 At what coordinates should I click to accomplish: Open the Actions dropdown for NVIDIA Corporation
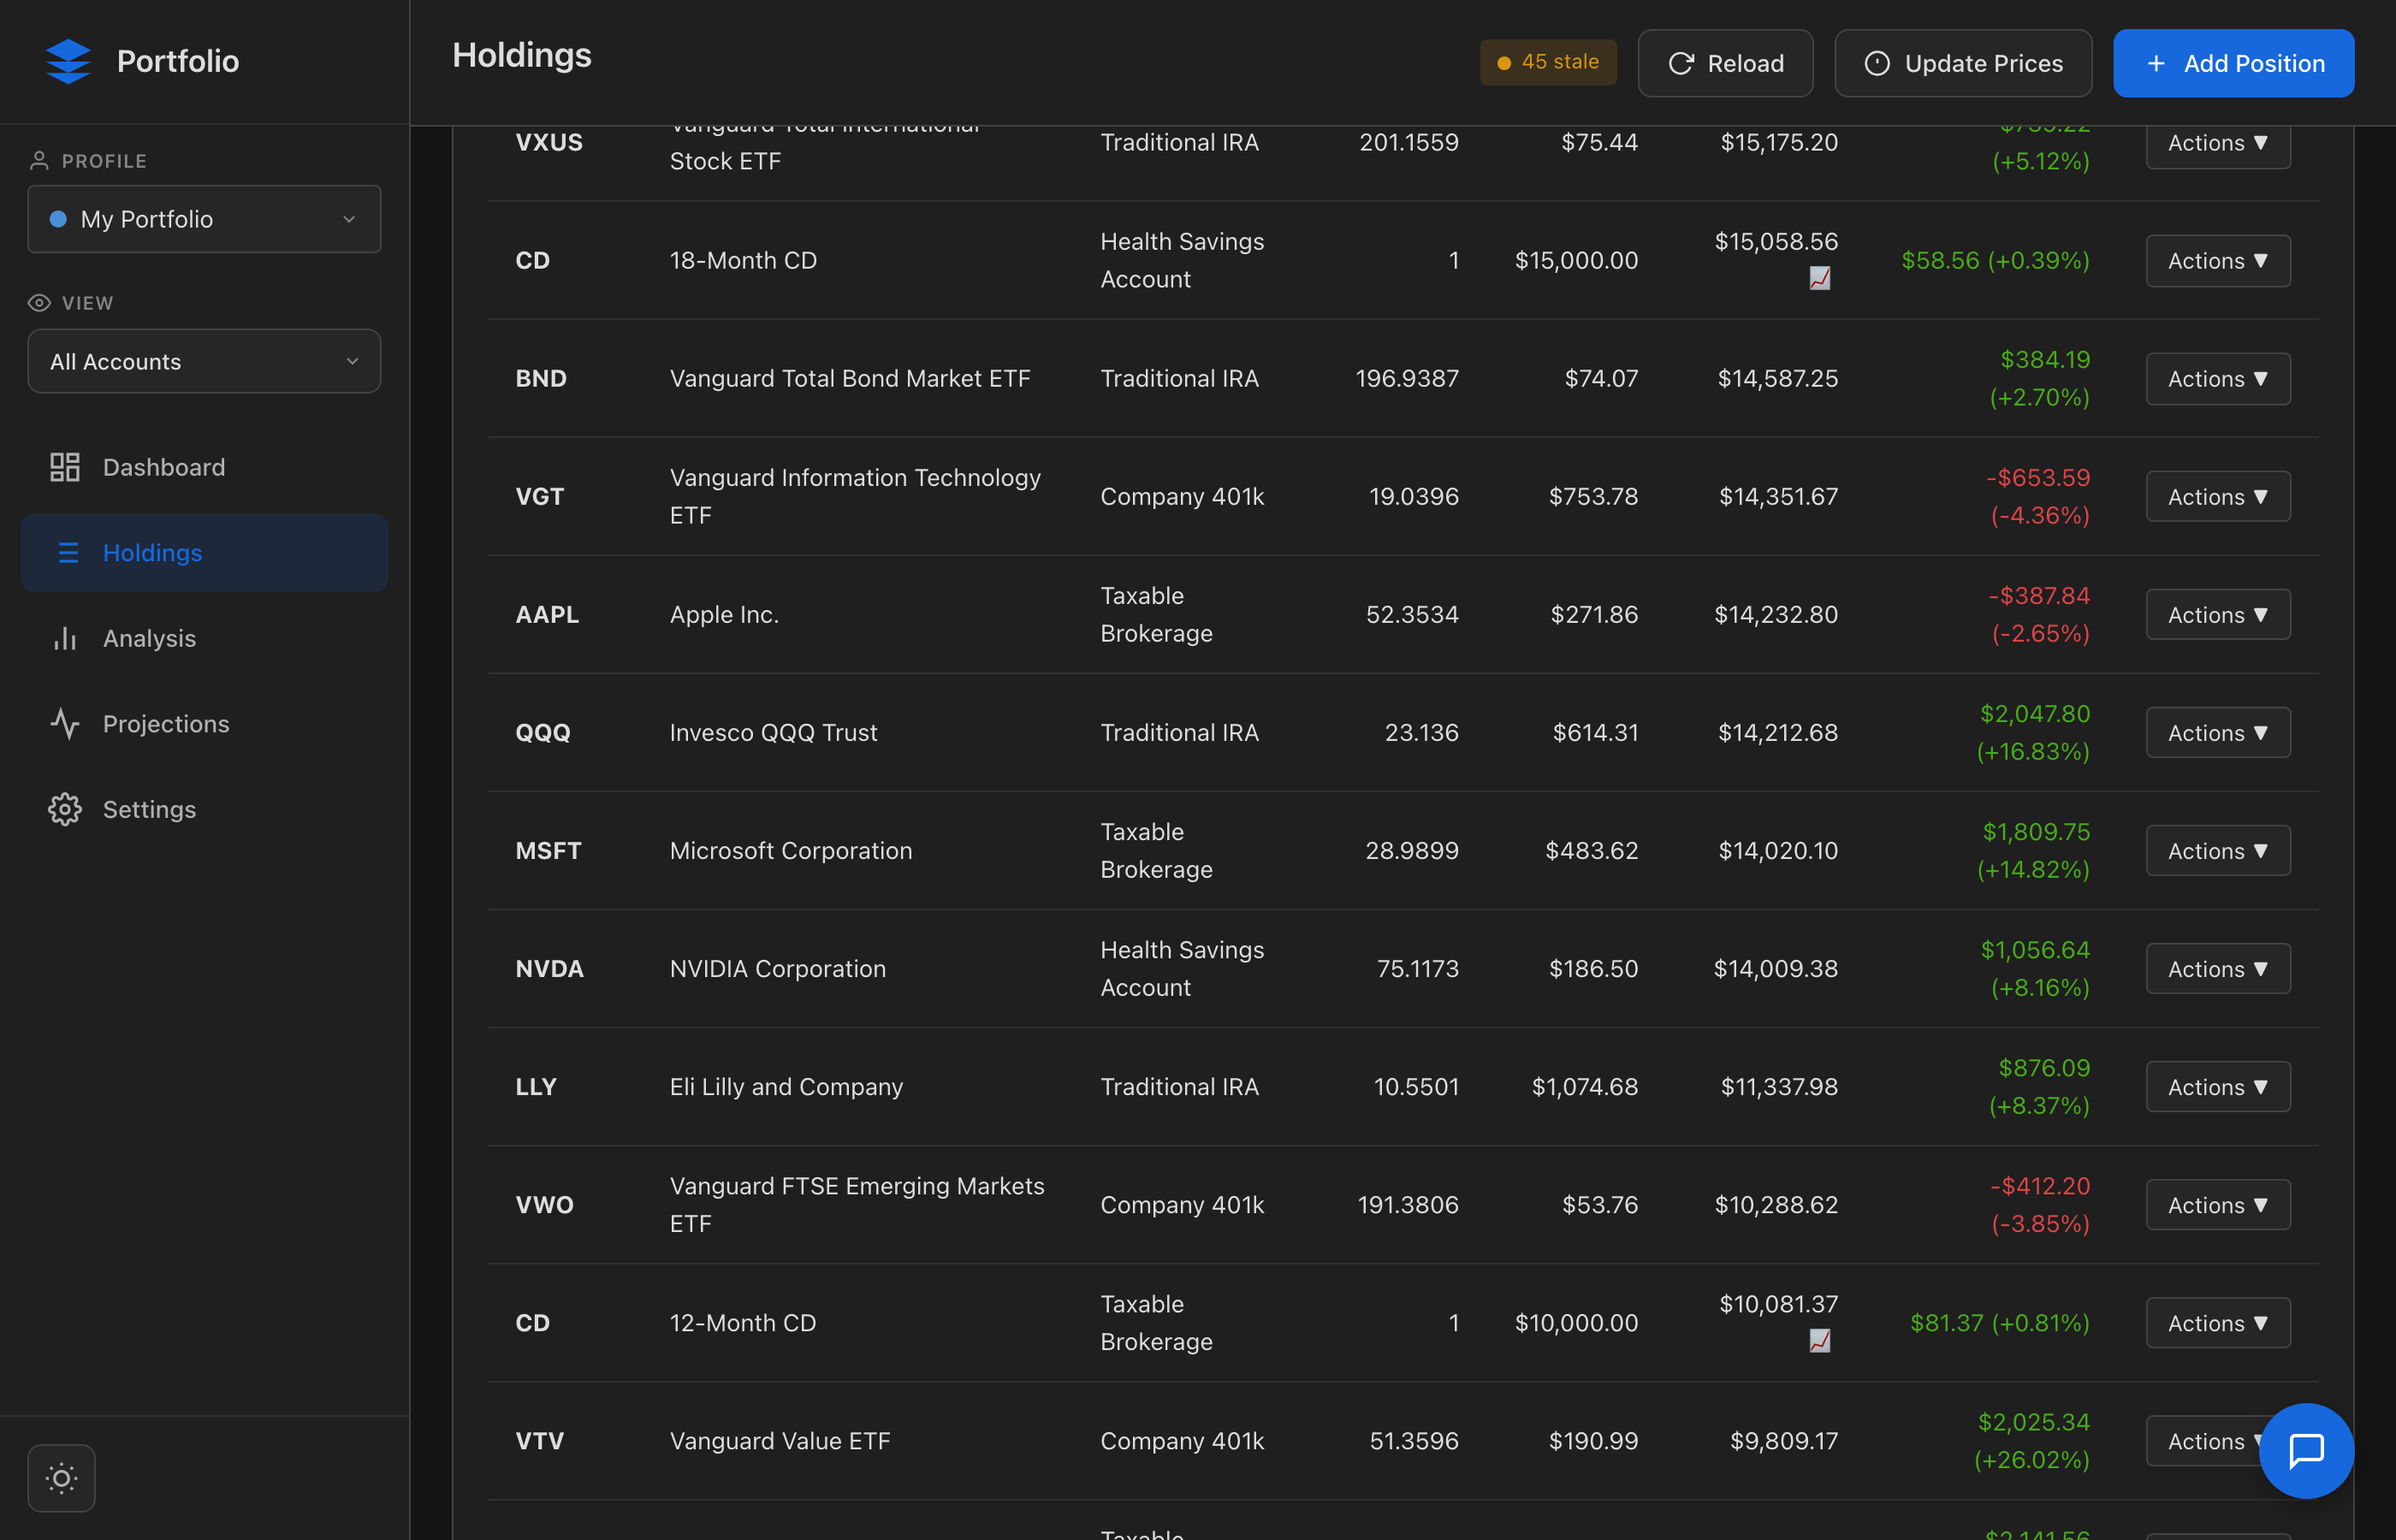tap(2217, 968)
